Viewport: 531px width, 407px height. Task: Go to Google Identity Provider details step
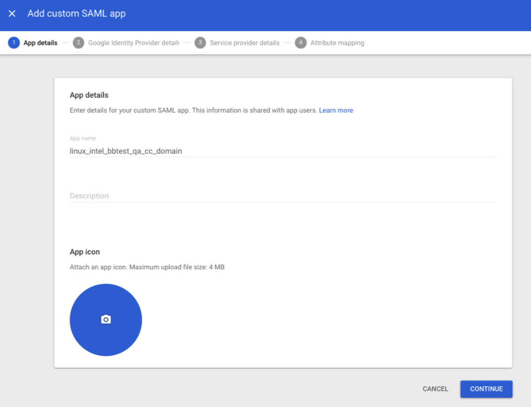click(x=133, y=43)
